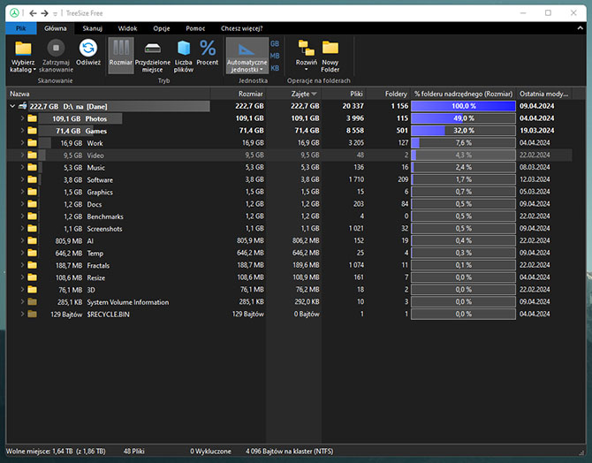Switch to Procent mode
Viewport: 592px width, 463px height.
208,55
